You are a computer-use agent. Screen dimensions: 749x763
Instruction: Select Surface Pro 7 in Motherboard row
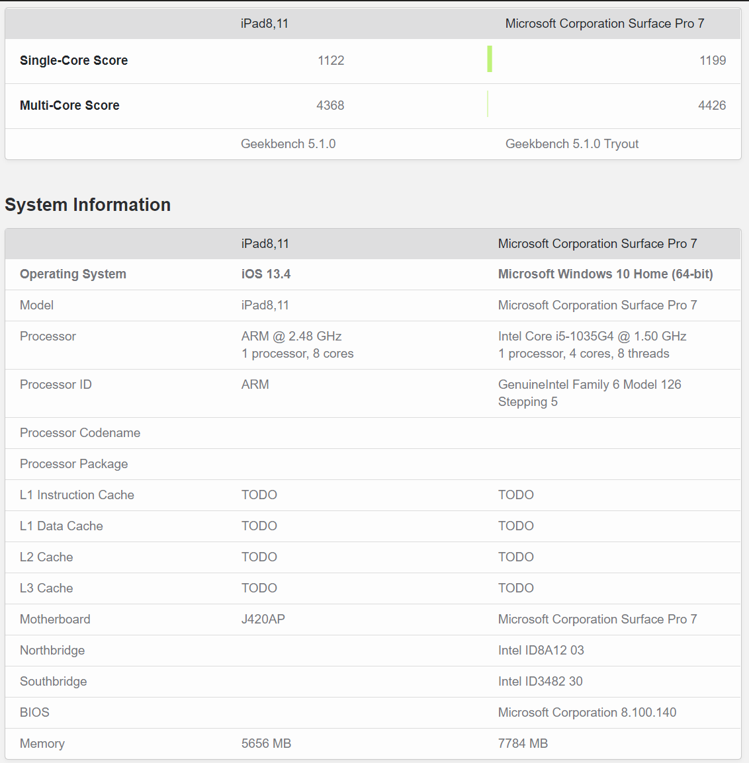tap(597, 620)
